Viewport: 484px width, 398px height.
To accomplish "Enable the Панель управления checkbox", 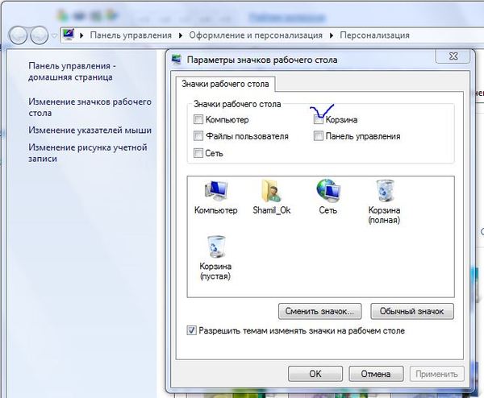I will pos(319,136).
